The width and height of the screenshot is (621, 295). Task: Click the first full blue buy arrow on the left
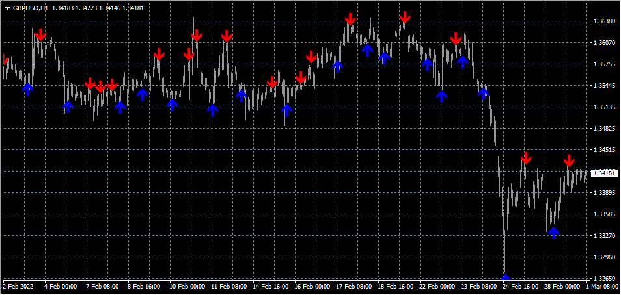(27, 89)
